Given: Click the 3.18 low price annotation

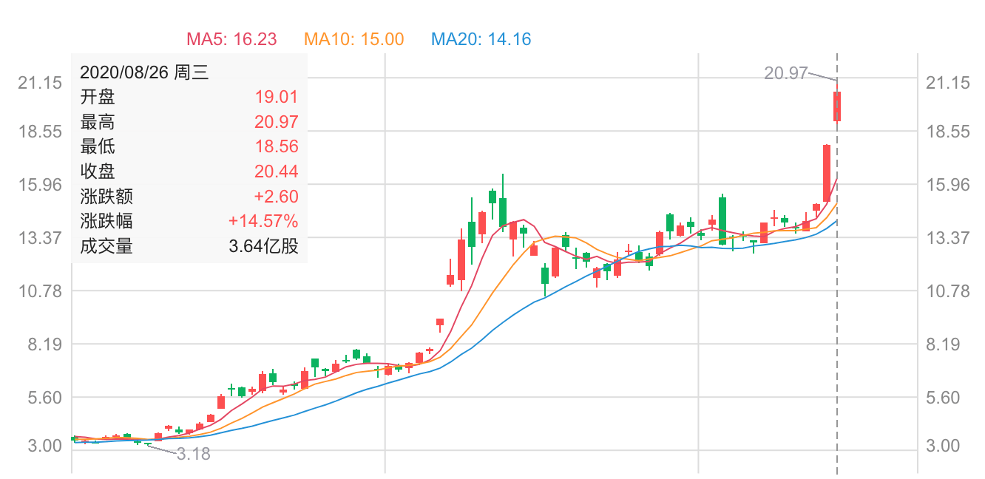Looking at the screenshot, I should (x=194, y=454).
